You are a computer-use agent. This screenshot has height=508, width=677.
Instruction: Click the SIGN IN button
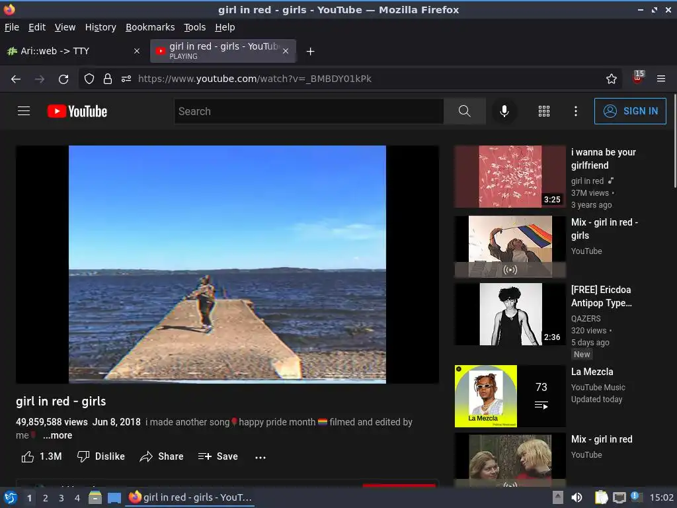630,111
